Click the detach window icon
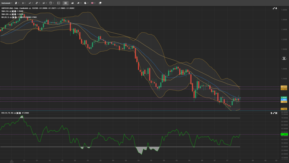The image size is (289, 163). [x=100, y=3]
